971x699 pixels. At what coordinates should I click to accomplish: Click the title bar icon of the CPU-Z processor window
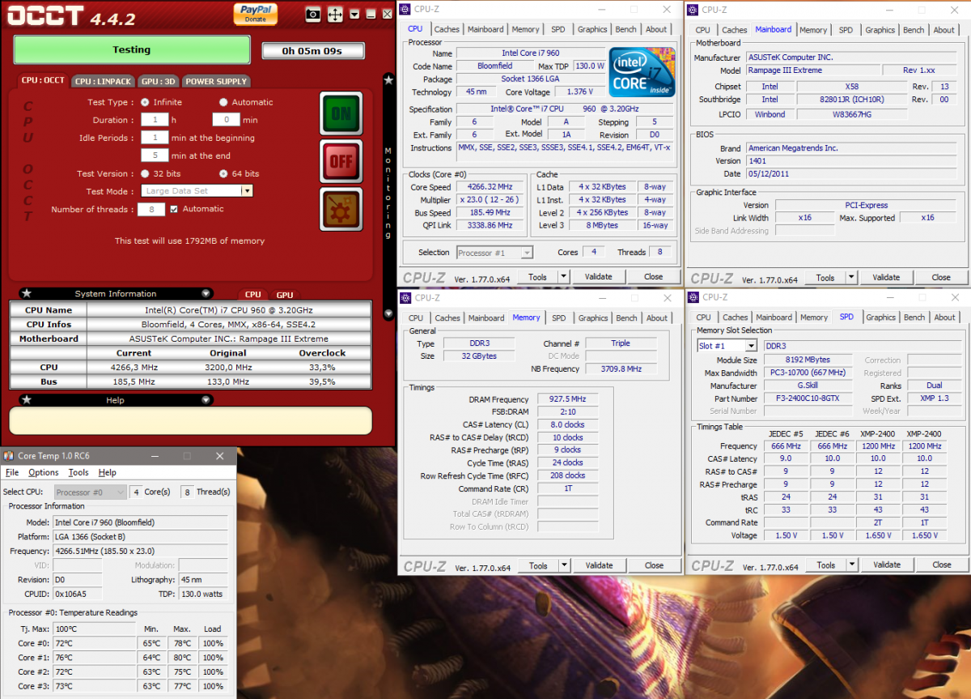(x=407, y=10)
